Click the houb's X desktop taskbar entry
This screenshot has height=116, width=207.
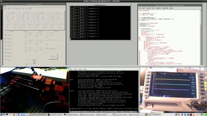click(153, 115)
